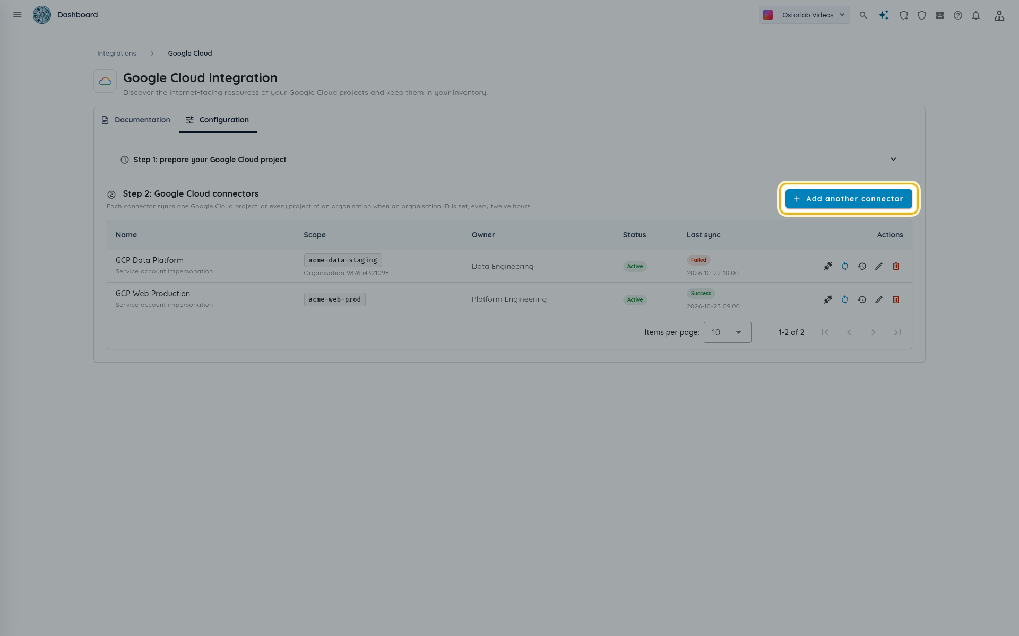Viewport: 1019px width, 636px height.
Task: Click the Data Engineering owner cell
Action: coord(503,266)
